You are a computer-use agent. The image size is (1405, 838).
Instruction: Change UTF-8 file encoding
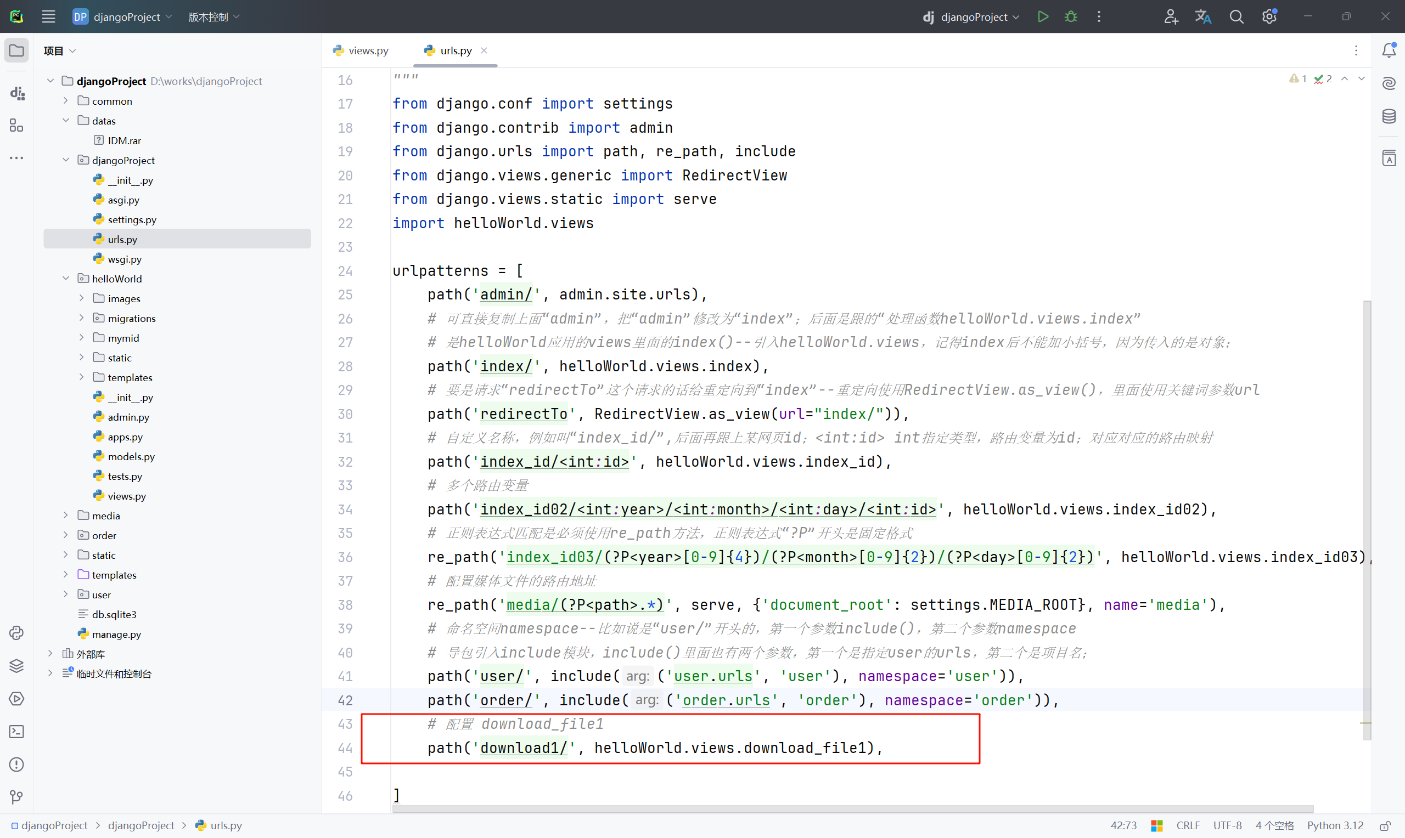click(x=1227, y=825)
